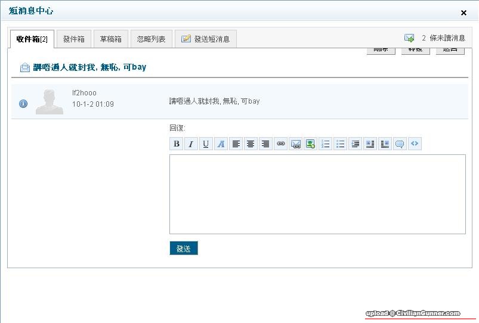Open the font color tool

221,144
